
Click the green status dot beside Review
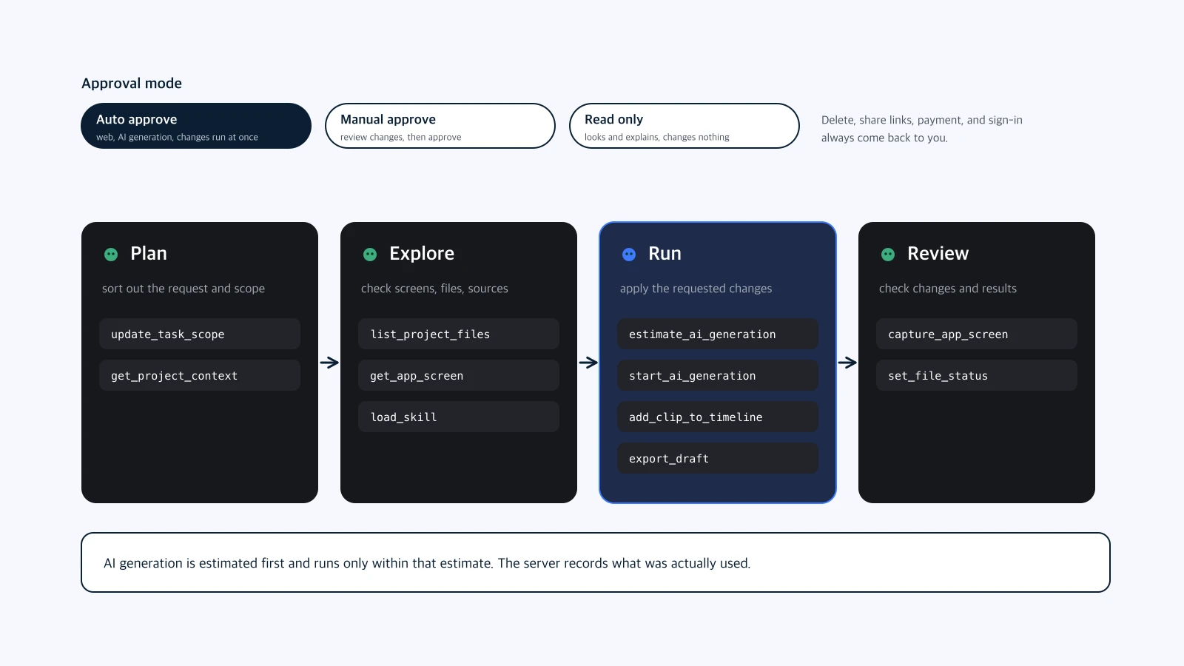(888, 255)
